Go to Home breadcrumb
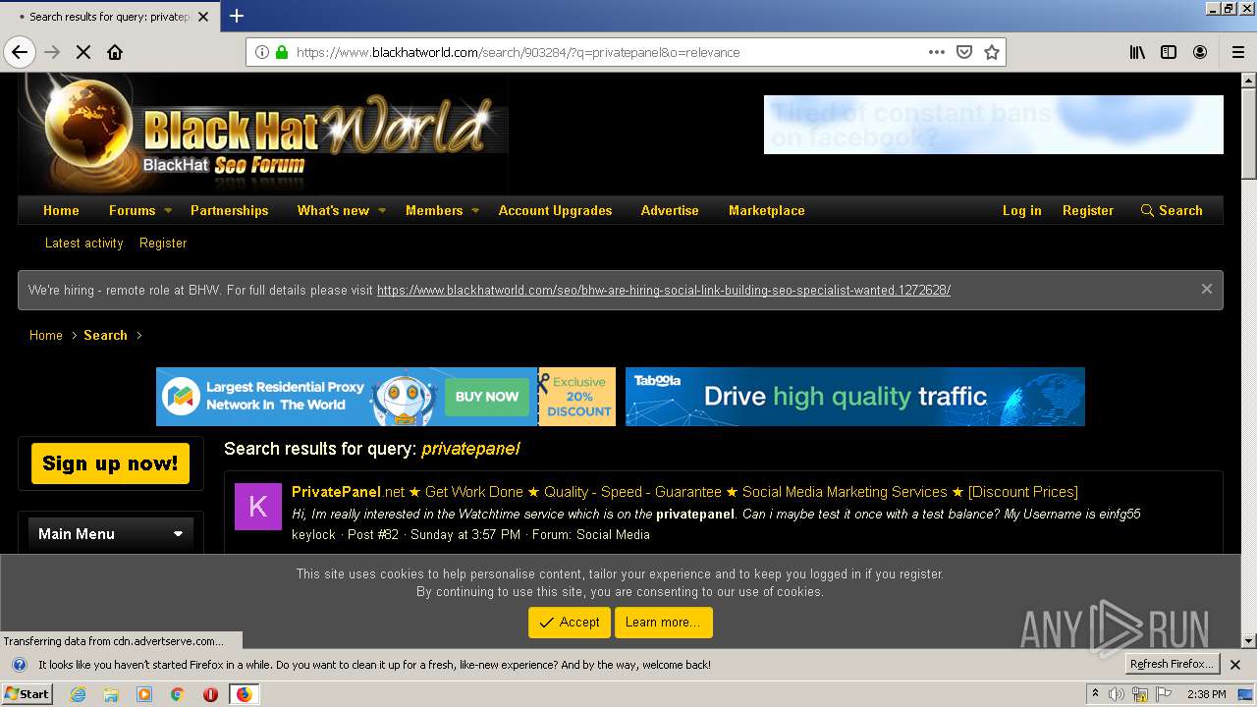Viewport: 1257px width, 707px height. pos(46,335)
